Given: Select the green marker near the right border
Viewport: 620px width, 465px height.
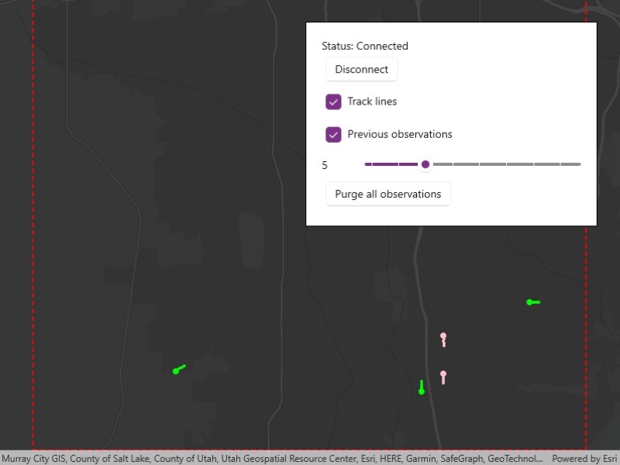Looking at the screenshot, I should (x=533, y=302).
